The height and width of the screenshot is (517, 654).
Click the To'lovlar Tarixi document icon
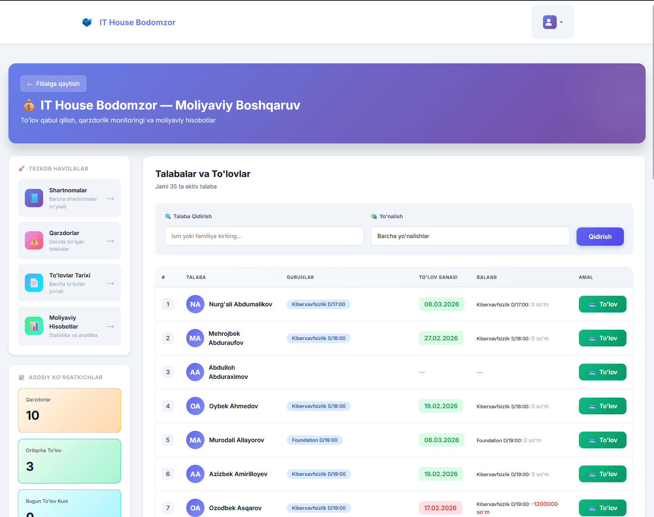34,283
